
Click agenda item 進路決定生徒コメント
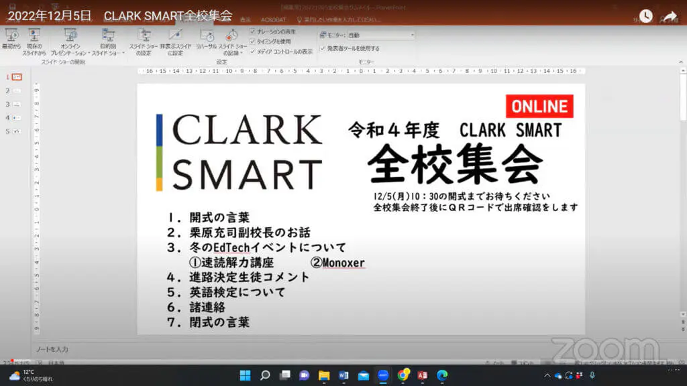(x=250, y=277)
